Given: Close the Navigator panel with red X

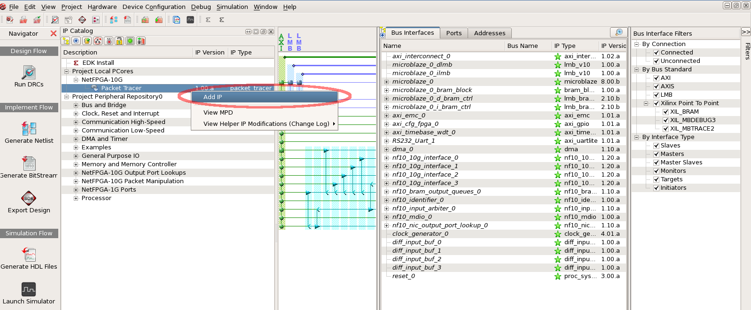Looking at the screenshot, I should 54,33.
